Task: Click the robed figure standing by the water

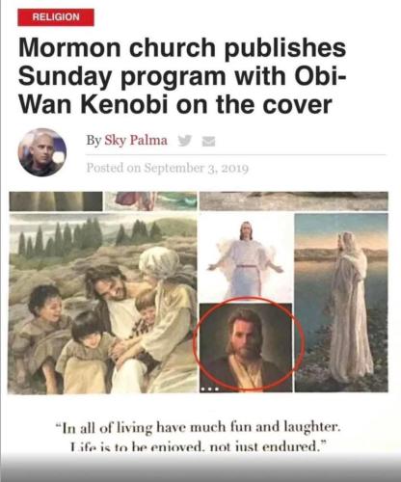Action: [x=341, y=303]
